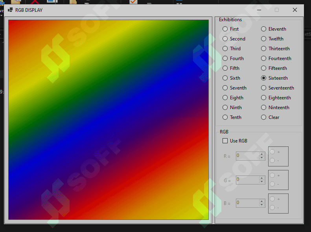Increase the B value with up arrow

pos(262,201)
